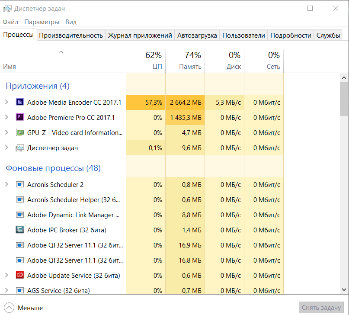Go to the Автозагрузка tab
Screen dimensions: 349x315
[x=197, y=35]
